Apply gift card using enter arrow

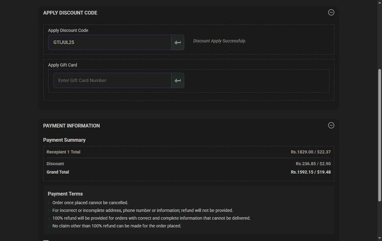[x=178, y=80]
